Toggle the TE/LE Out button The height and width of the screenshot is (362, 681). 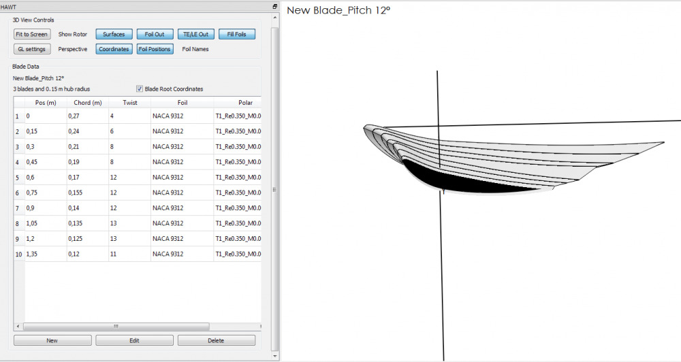[x=196, y=34]
